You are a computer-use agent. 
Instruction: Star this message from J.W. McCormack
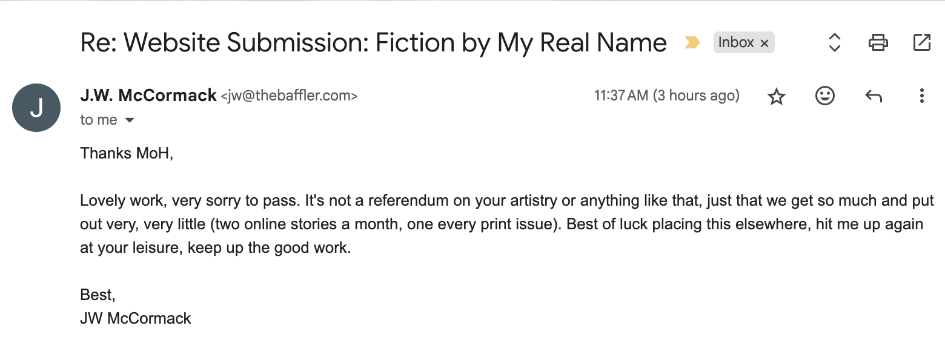tap(777, 96)
